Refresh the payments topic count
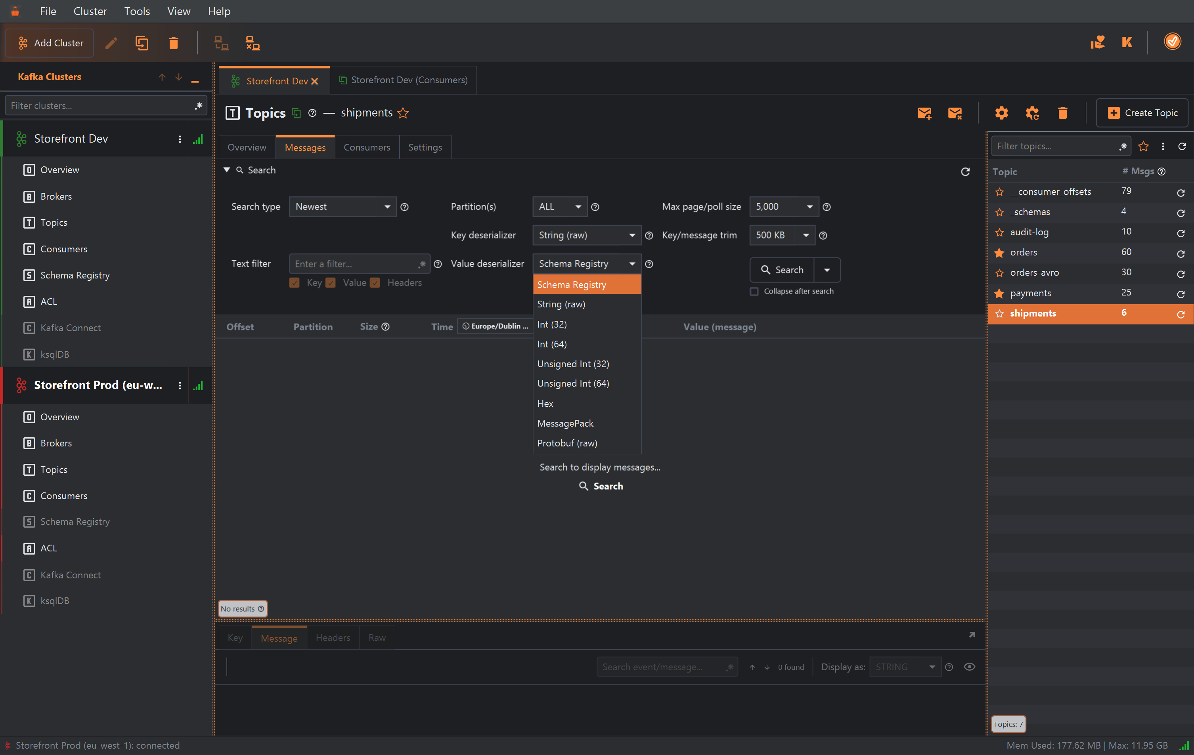Image resolution: width=1194 pixels, height=755 pixels. click(1181, 294)
